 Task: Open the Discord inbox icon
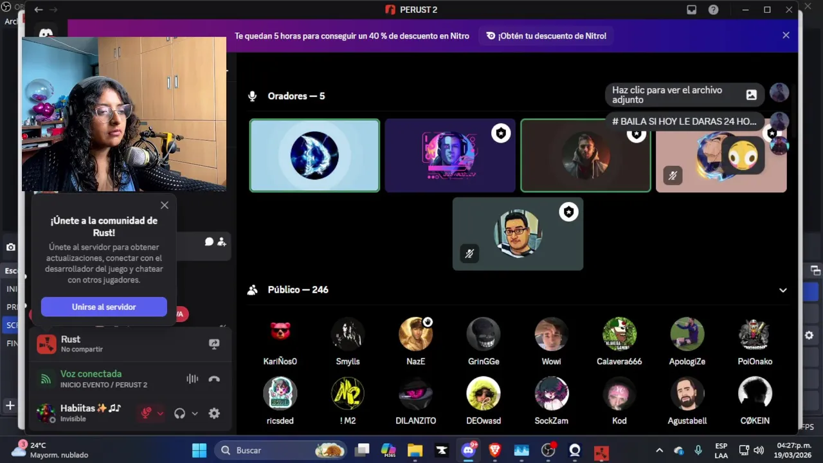coord(692,10)
